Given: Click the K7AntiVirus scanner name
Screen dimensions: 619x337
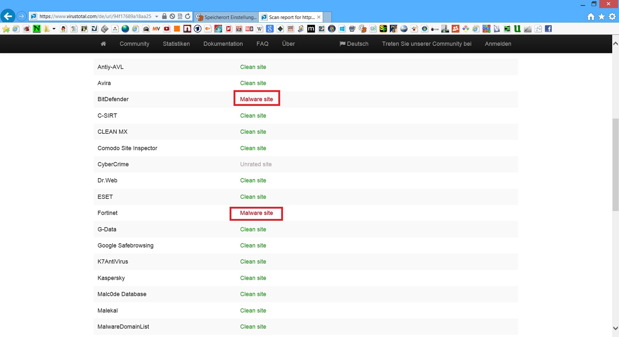Looking at the screenshot, I should click(112, 262).
